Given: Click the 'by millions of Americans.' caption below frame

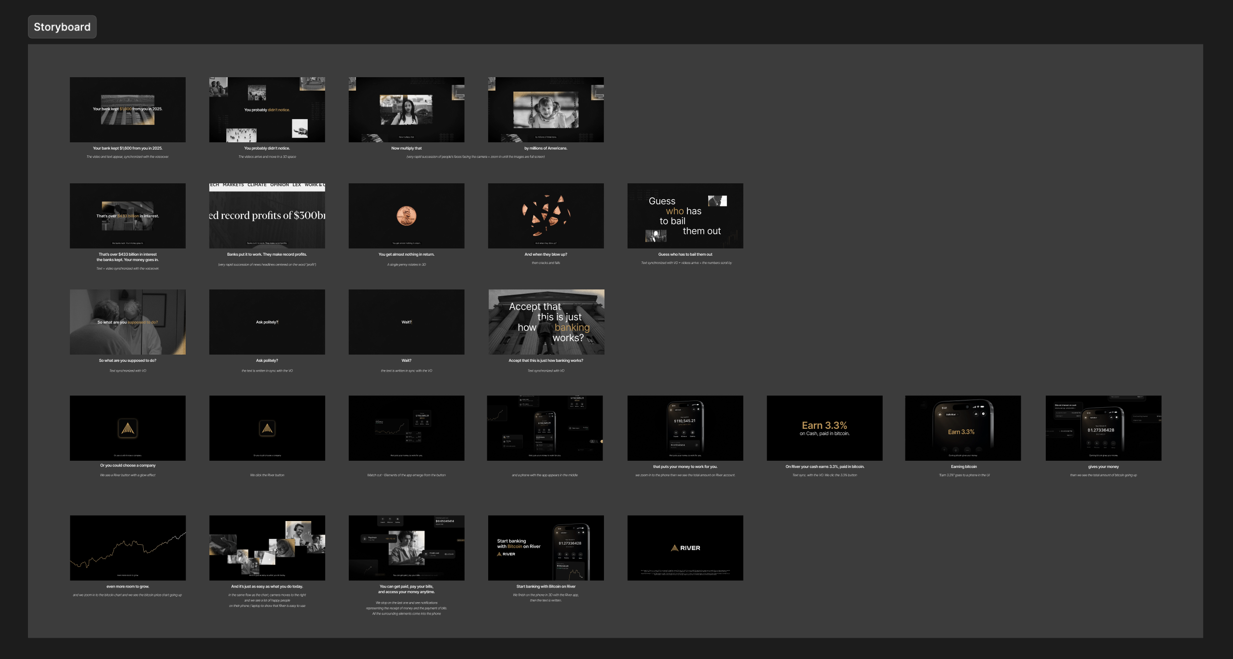Looking at the screenshot, I should [x=546, y=149].
